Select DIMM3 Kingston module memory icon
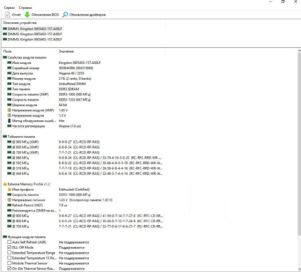This screenshot has width=301, height=272. point(5,34)
